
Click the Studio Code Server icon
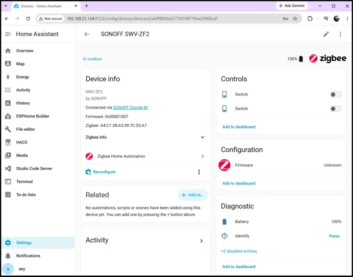[x=8, y=168]
